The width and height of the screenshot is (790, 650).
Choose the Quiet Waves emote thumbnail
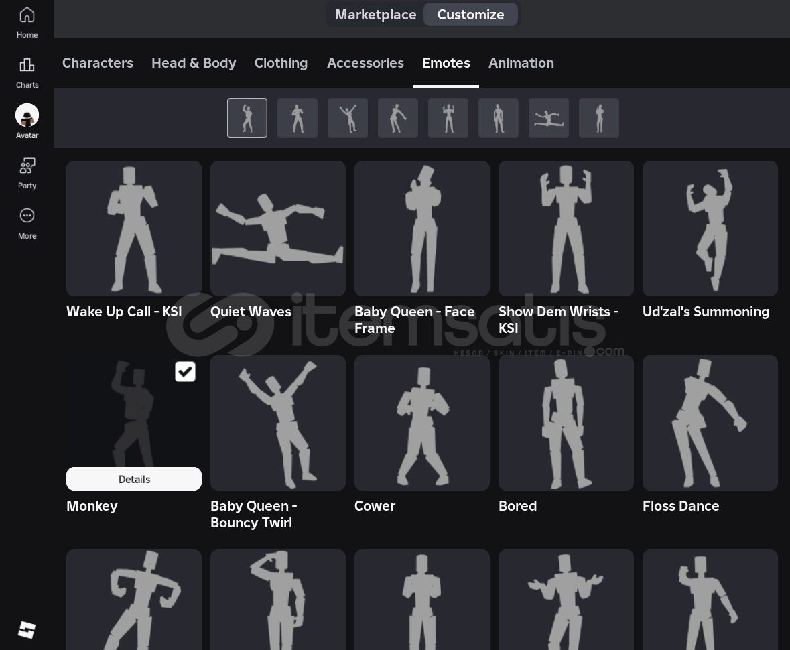[278, 229]
